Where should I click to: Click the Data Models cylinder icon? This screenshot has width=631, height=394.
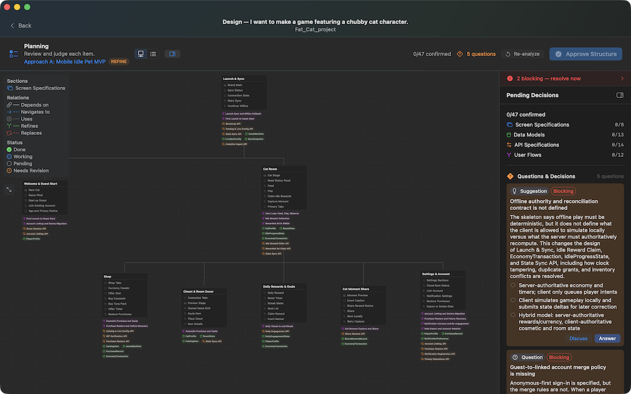point(509,135)
